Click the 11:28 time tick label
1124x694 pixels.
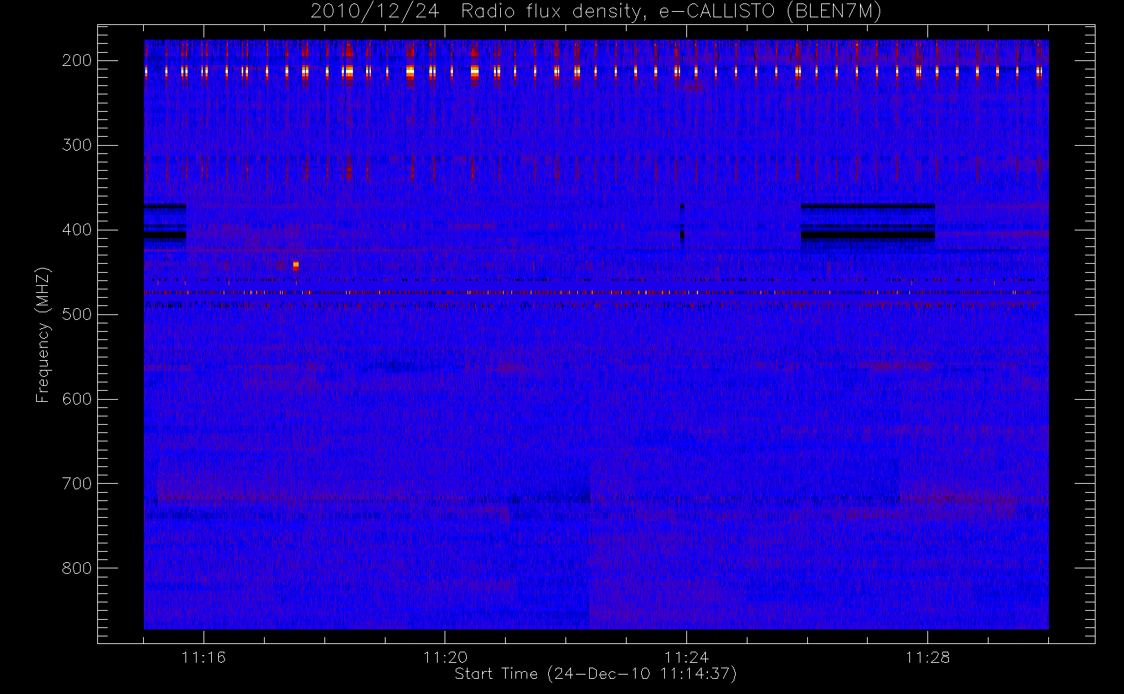(927, 657)
